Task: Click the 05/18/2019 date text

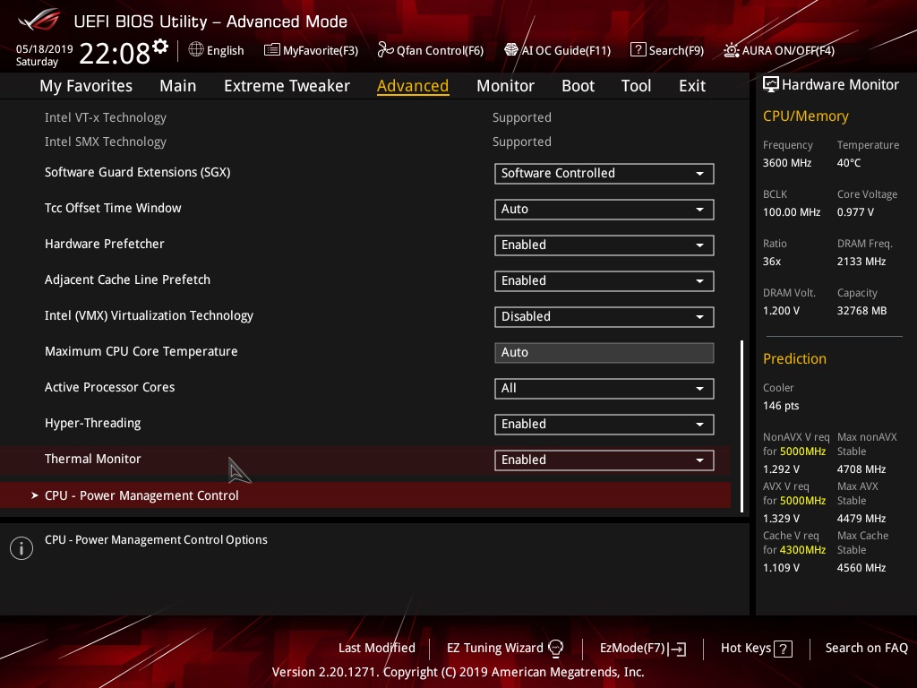Action: (x=45, y=49)
